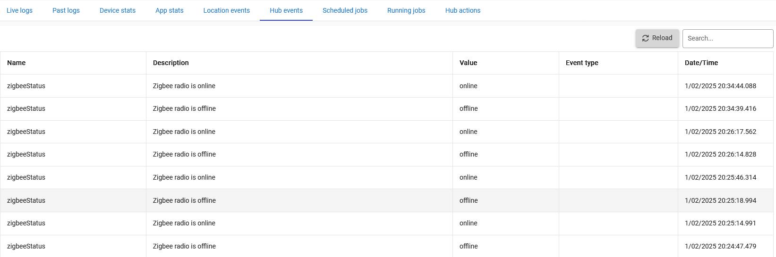The height and width of the screenshot is (257, 776).
Task: Open the Live logs tab
Action: [20, 10]
